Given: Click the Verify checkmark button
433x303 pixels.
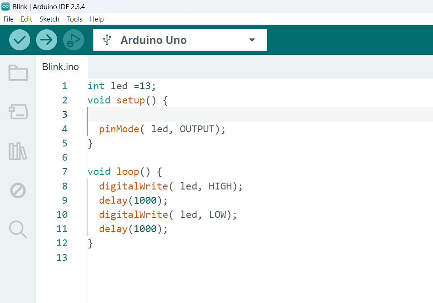Looking at the screenshot, I should [x=20, y=40].
